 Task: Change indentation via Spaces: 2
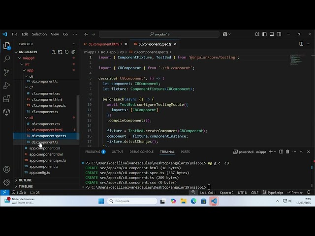tap(226, 193)
